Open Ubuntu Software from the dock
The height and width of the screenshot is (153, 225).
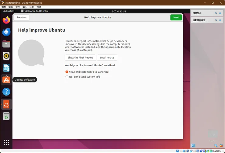(6, 80)
